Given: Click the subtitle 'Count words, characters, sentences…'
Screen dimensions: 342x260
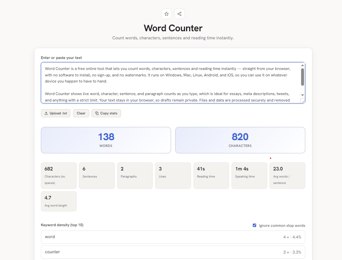Looking at the screenshot, I should pyautogui.click(x=173, y=38).
